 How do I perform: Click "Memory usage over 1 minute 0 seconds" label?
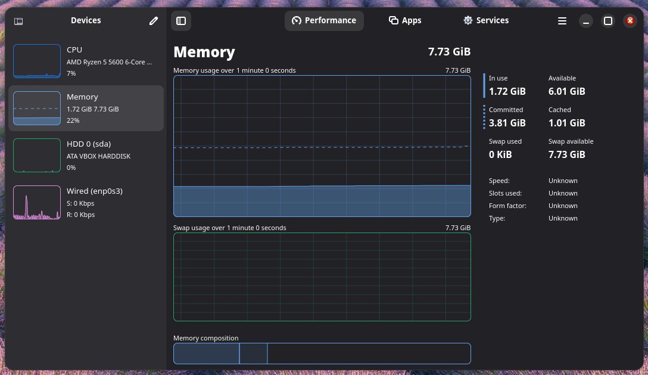coord(234,70)
